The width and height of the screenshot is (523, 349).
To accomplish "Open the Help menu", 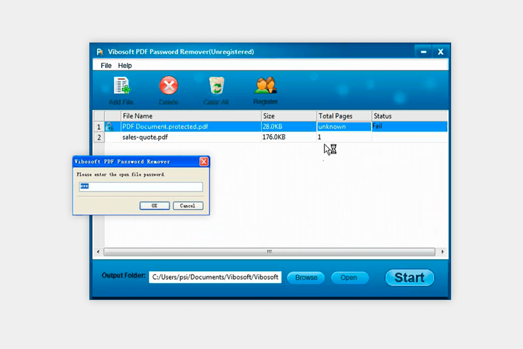I will (125, 65).
